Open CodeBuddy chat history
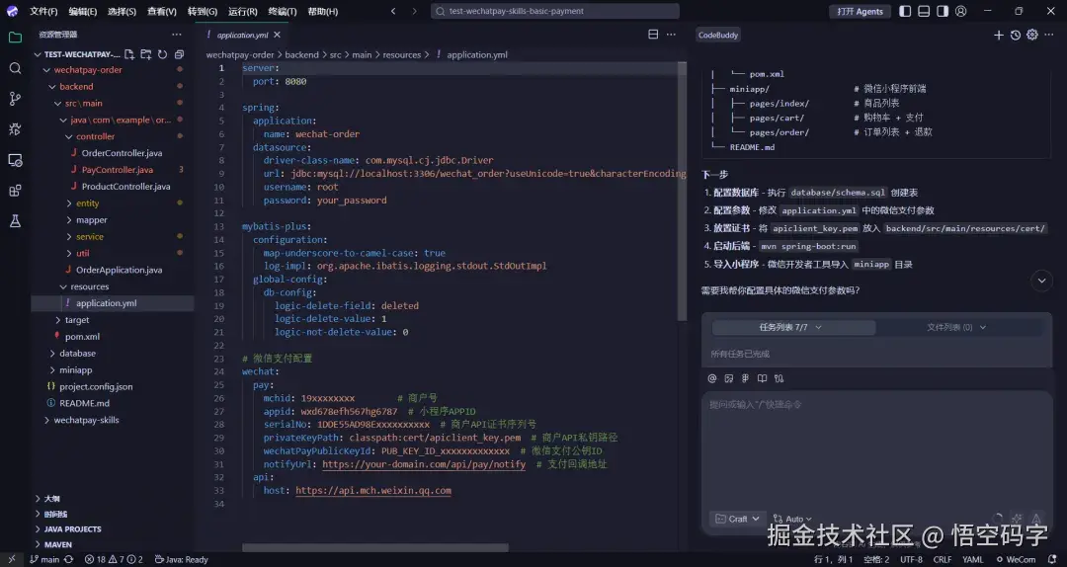1067x567 pixels. tap(1016, 35)
